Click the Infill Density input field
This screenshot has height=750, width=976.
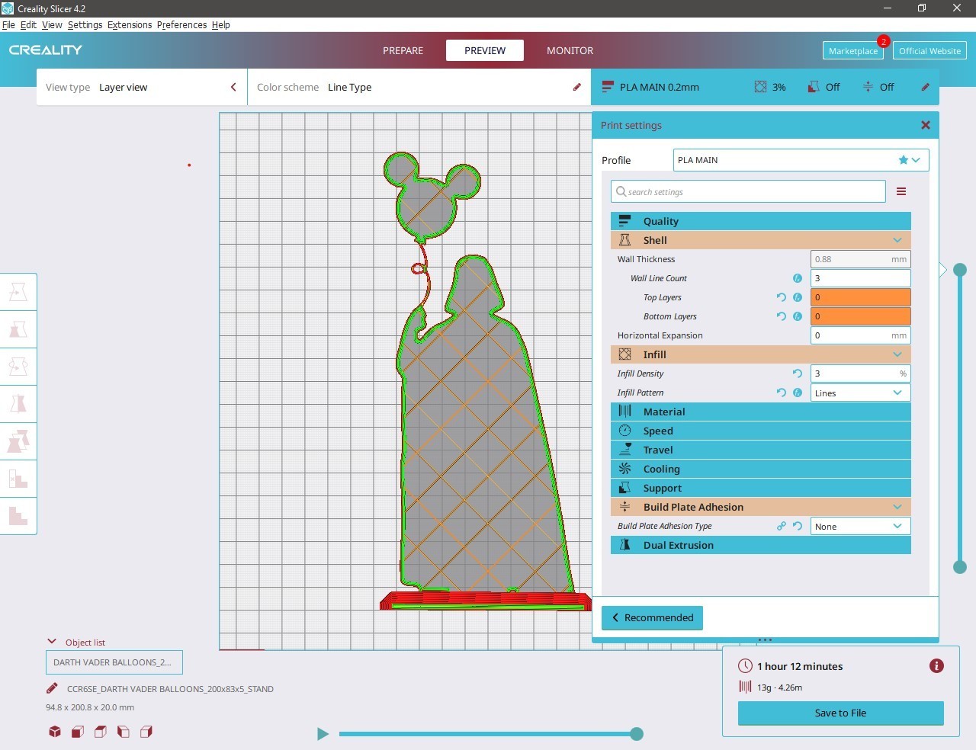(860, 373)
